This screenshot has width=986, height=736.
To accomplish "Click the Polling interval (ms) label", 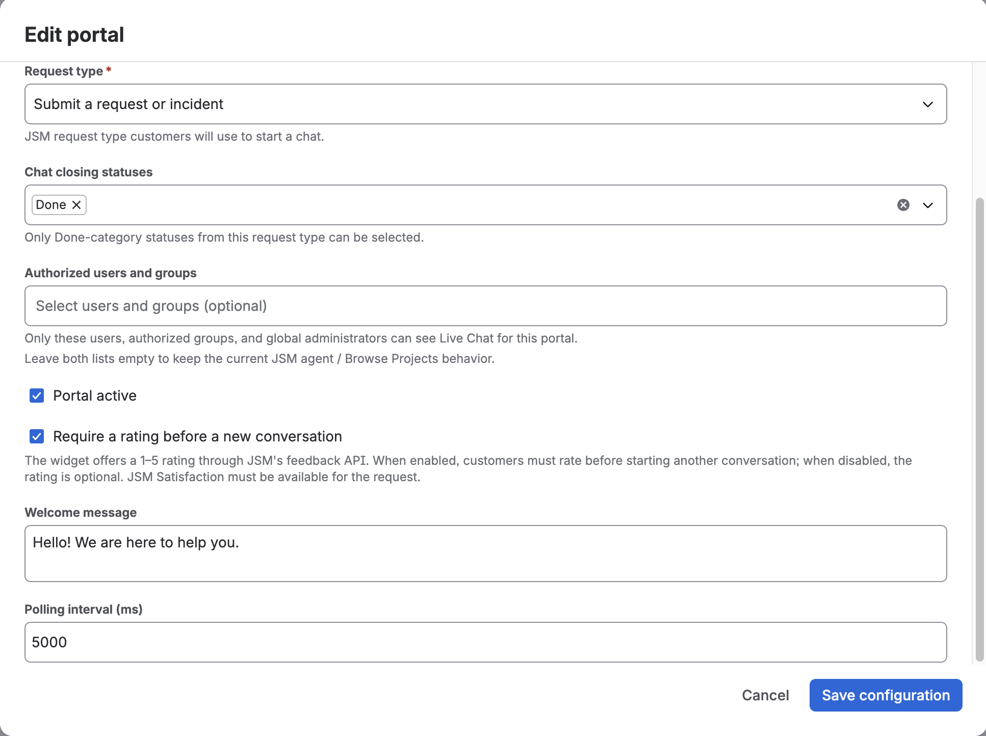I will (84, 610).
